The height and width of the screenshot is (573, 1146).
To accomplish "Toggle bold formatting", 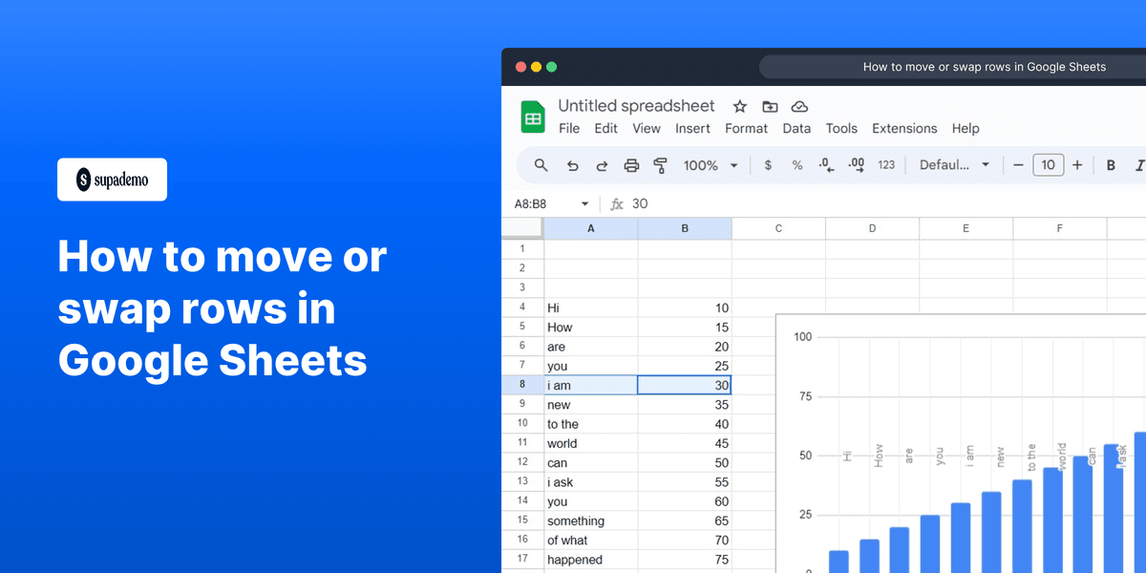I will point(1111,164).
